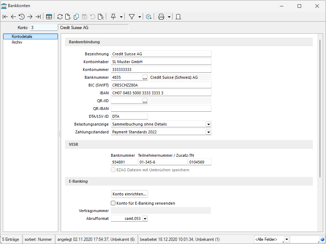326x244 pixels.
Task: Open the Zahlungsstandard dropdown
Action: 208,132
